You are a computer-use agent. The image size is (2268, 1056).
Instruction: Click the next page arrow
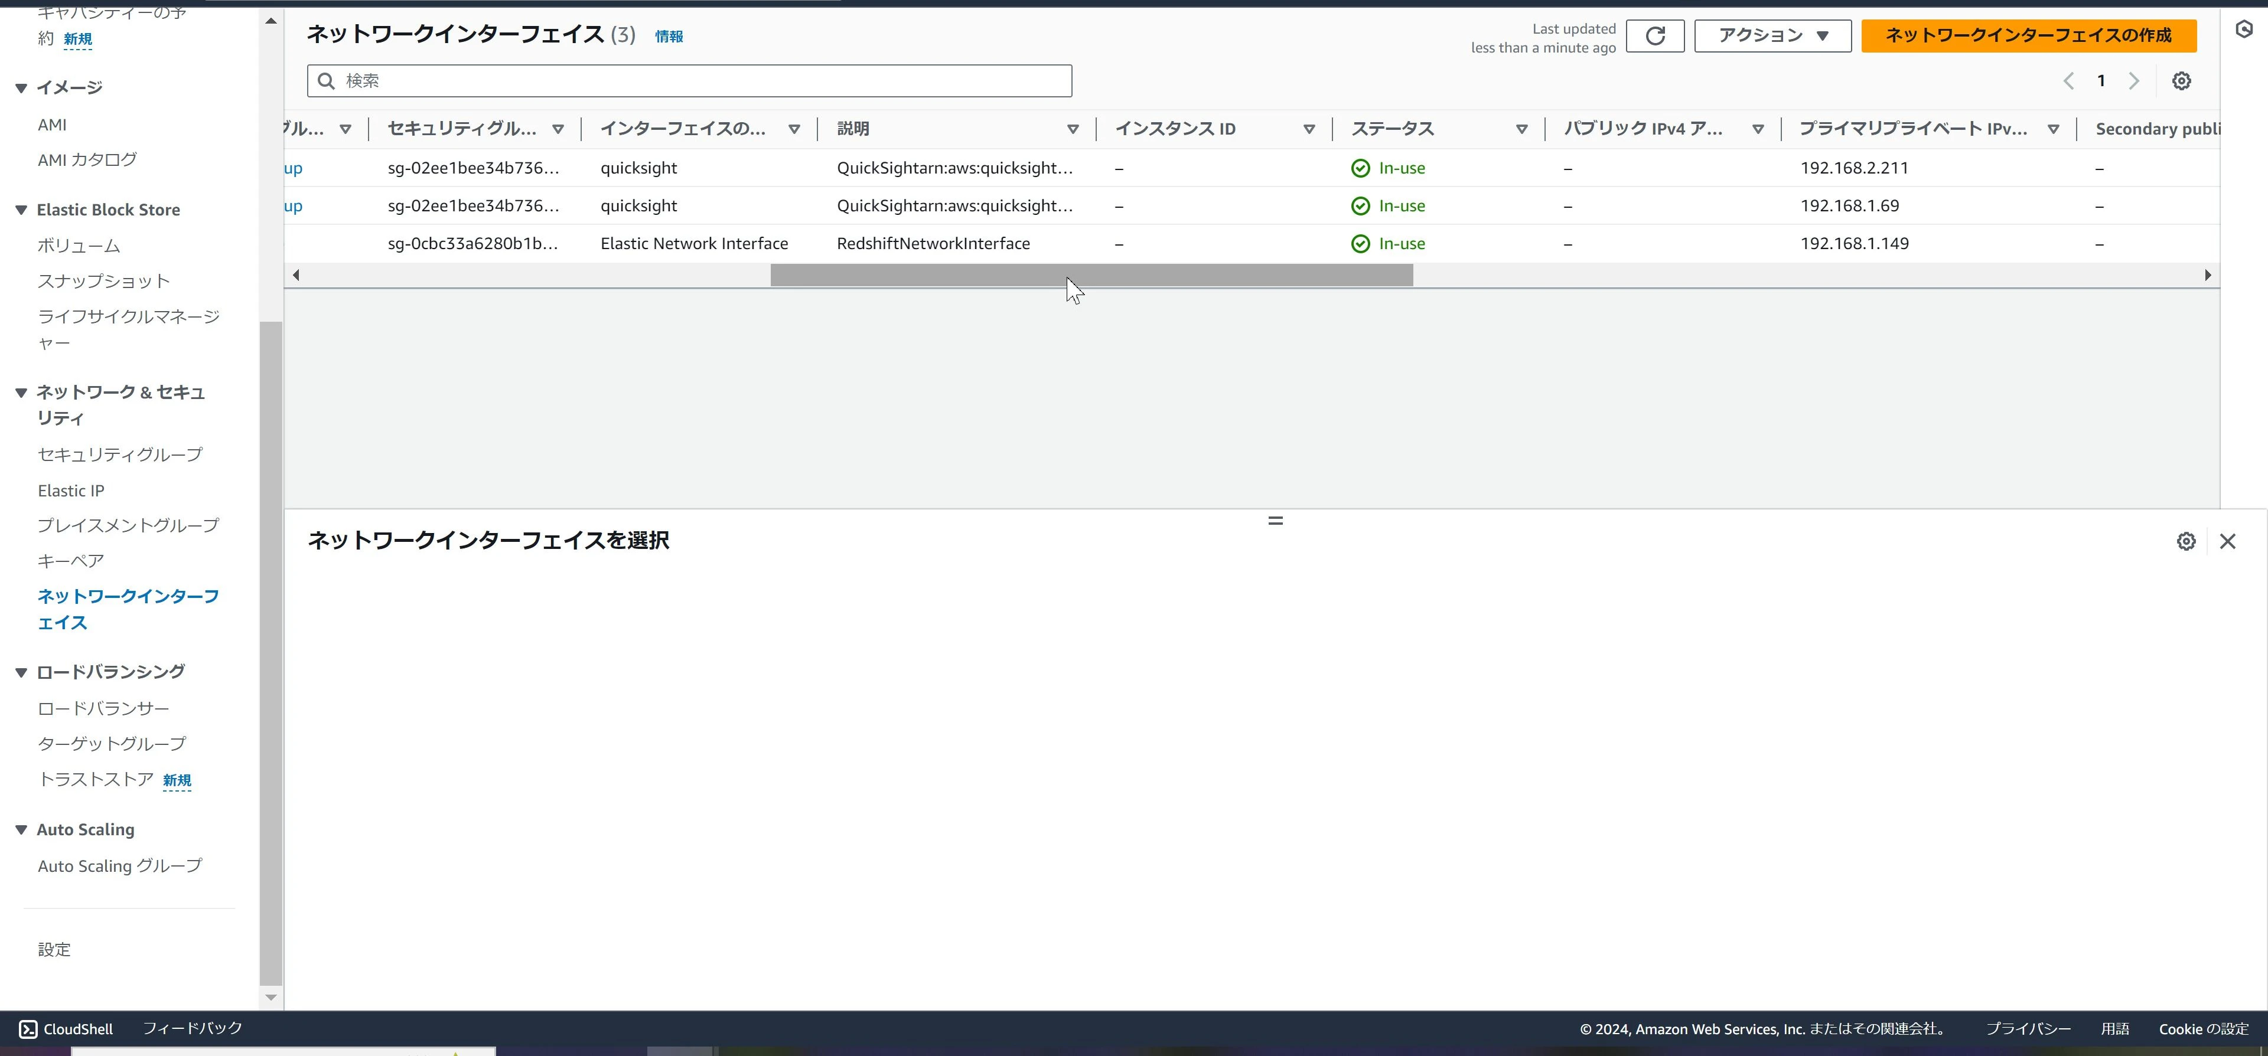click(x=2133, y=81)
